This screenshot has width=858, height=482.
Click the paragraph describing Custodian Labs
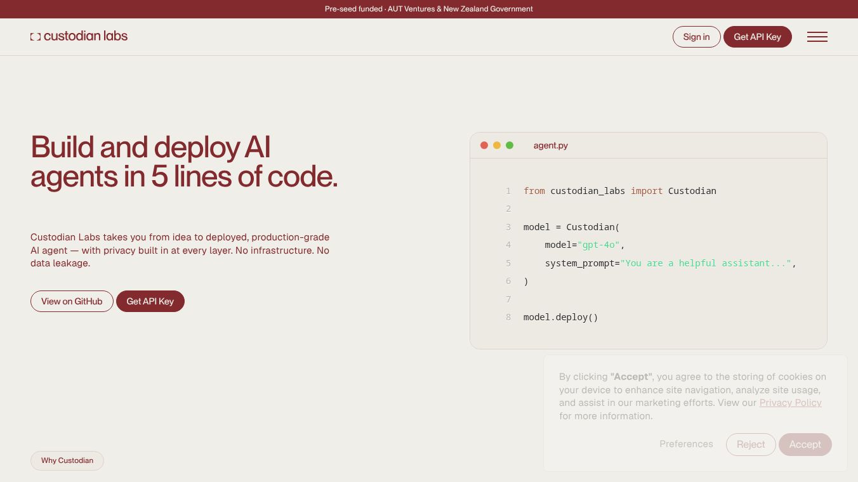[x=180, y=250]
